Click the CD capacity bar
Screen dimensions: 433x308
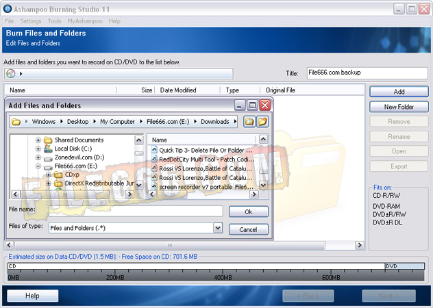(197, 266)
